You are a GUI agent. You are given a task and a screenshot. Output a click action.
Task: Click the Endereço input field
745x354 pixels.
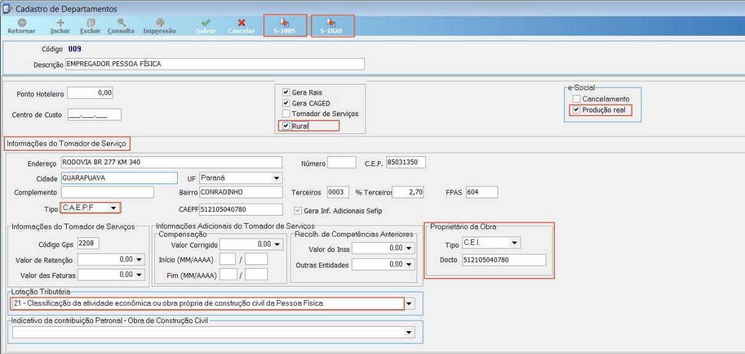point(172,163)
